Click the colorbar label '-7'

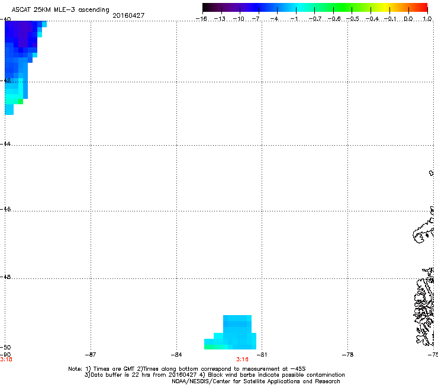point(256,19)
